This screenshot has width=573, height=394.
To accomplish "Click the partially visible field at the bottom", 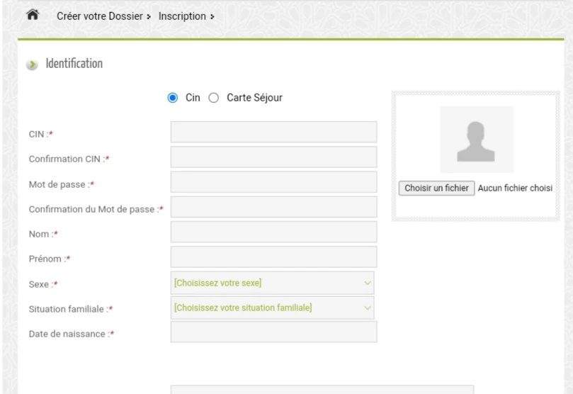I will pos(322,390).
